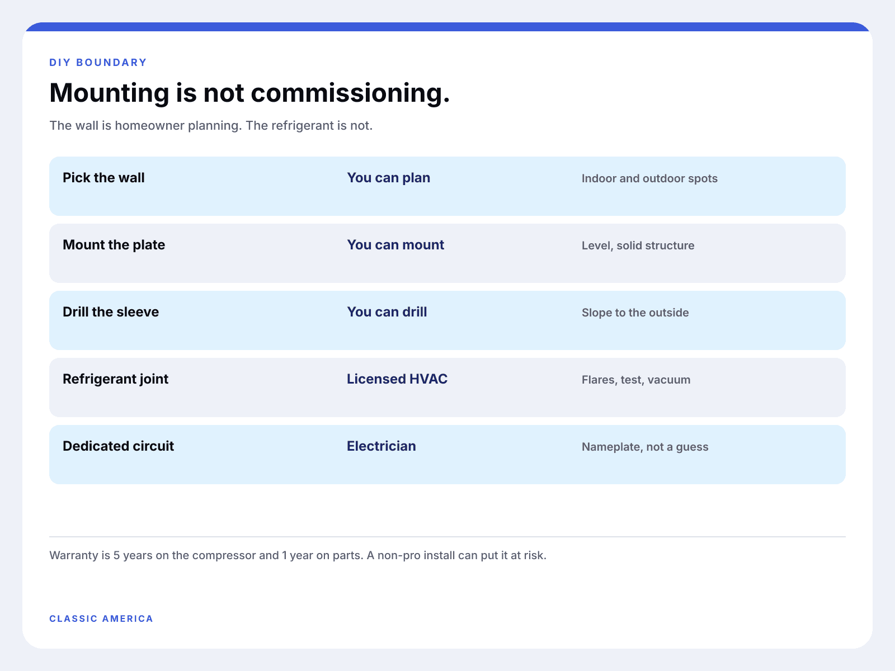
Task: Click the "Electrician" text
Action: pos(381,446)
